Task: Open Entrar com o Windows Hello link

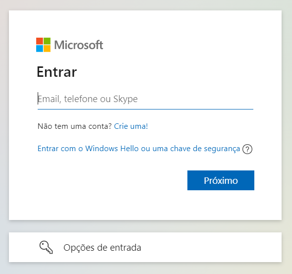Action: [139, 149]
